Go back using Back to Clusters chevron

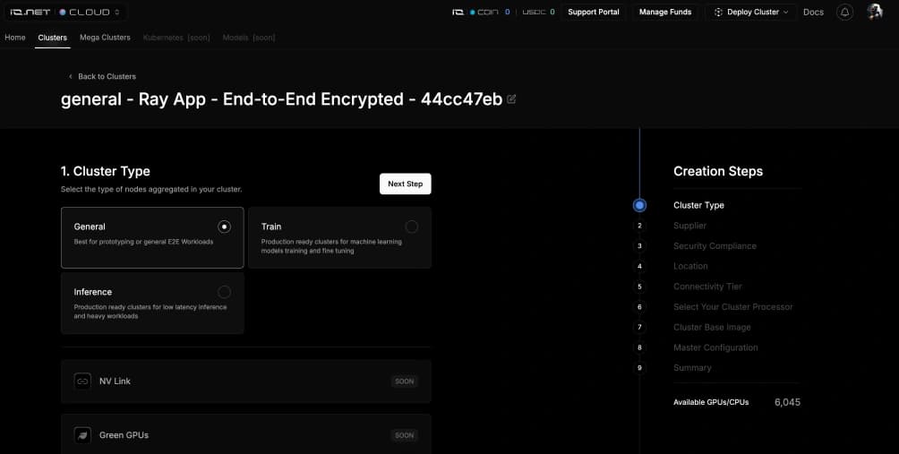tap(71, 77)
